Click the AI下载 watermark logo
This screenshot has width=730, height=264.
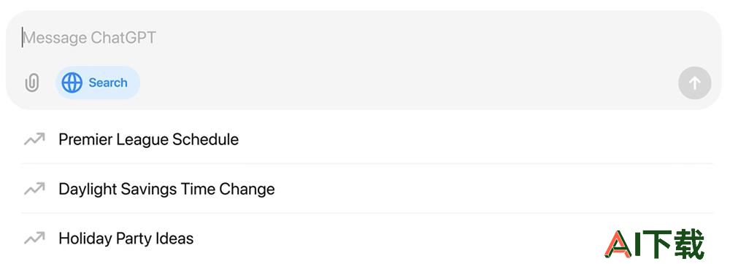point(654,244)
